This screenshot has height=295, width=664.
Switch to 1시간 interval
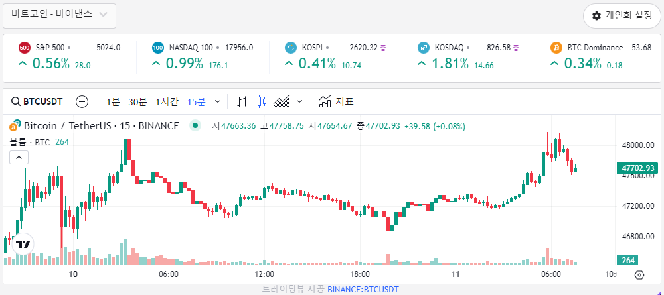click(167, 102)
